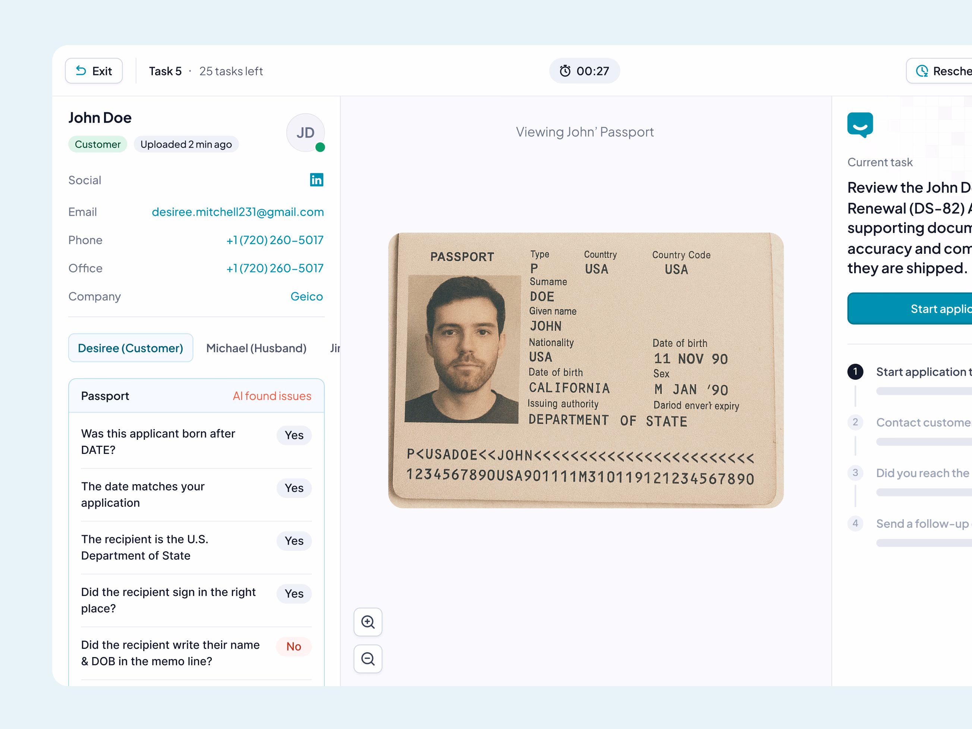This screenshot has width=972, height=729.
Task: Click the Start application button
Action: [x=910, y=309]
